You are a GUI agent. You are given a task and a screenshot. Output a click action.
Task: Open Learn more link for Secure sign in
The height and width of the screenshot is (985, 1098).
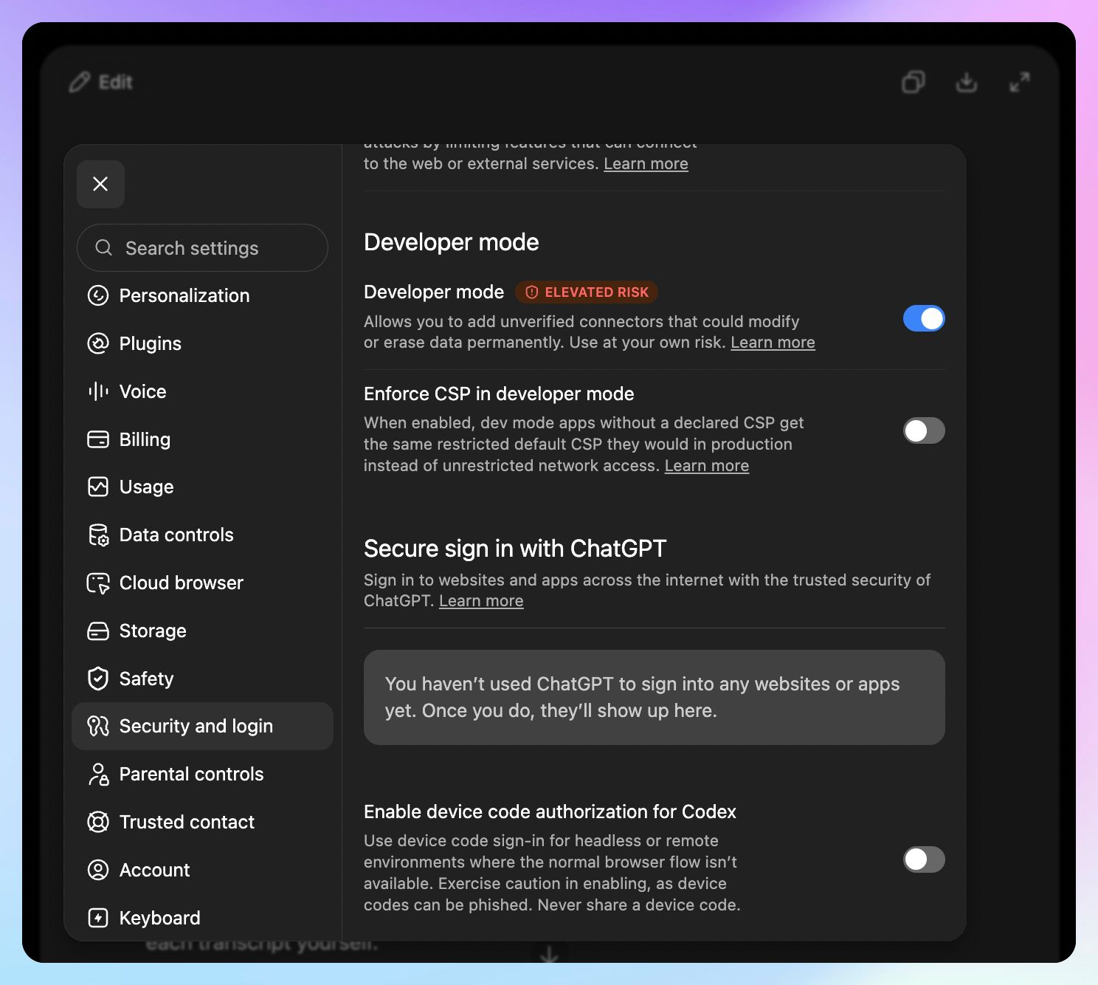pos(481,601)
